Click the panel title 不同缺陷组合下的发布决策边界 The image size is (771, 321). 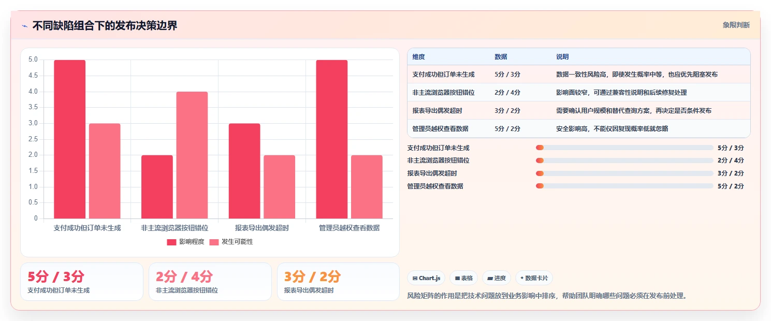[x=105, y=26]
